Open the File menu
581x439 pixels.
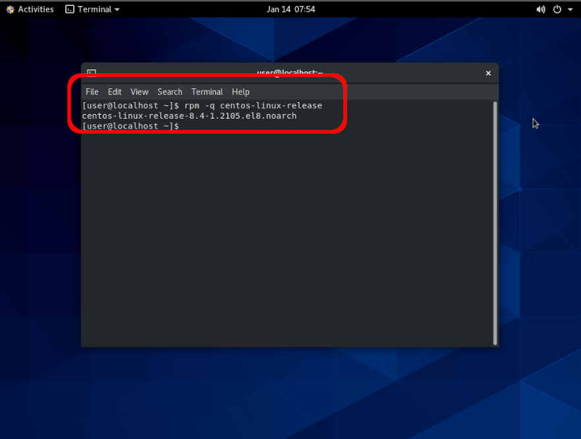coord(92,92)
